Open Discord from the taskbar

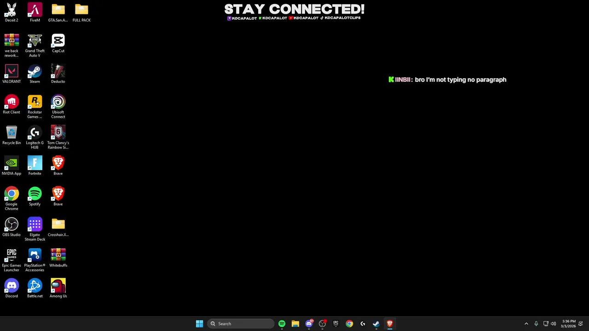click(x=309, y=324)
